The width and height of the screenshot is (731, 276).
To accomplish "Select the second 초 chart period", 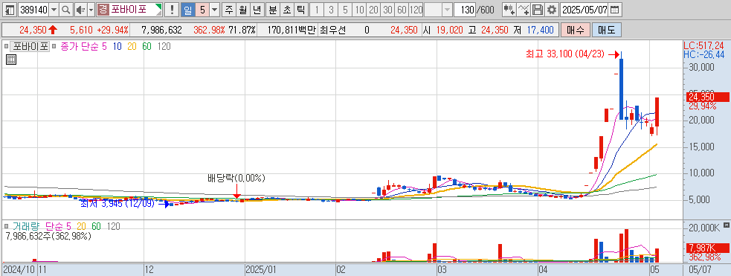I will [x=287, y=10].
